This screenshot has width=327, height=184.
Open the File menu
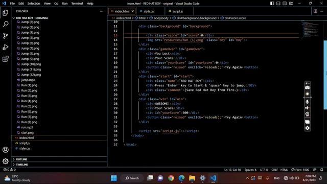click(12, 4)
